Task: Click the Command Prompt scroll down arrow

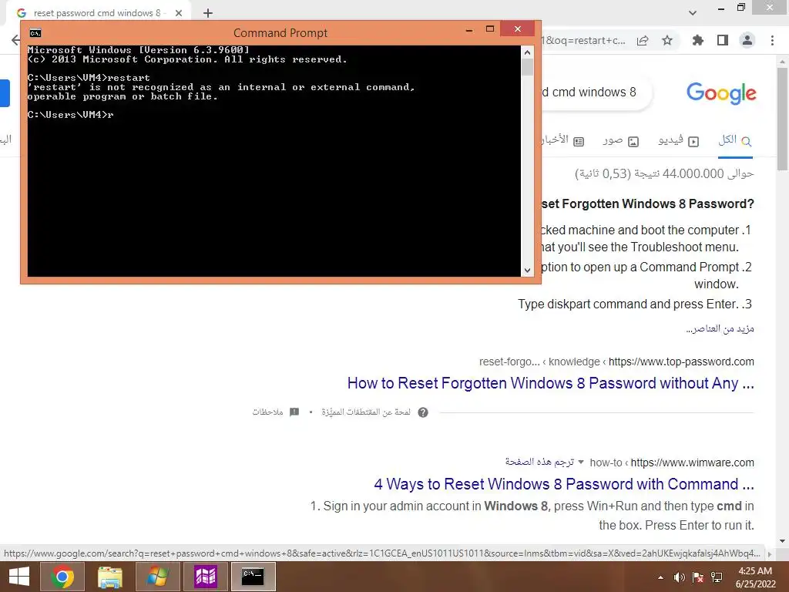Action: (527, 271)
